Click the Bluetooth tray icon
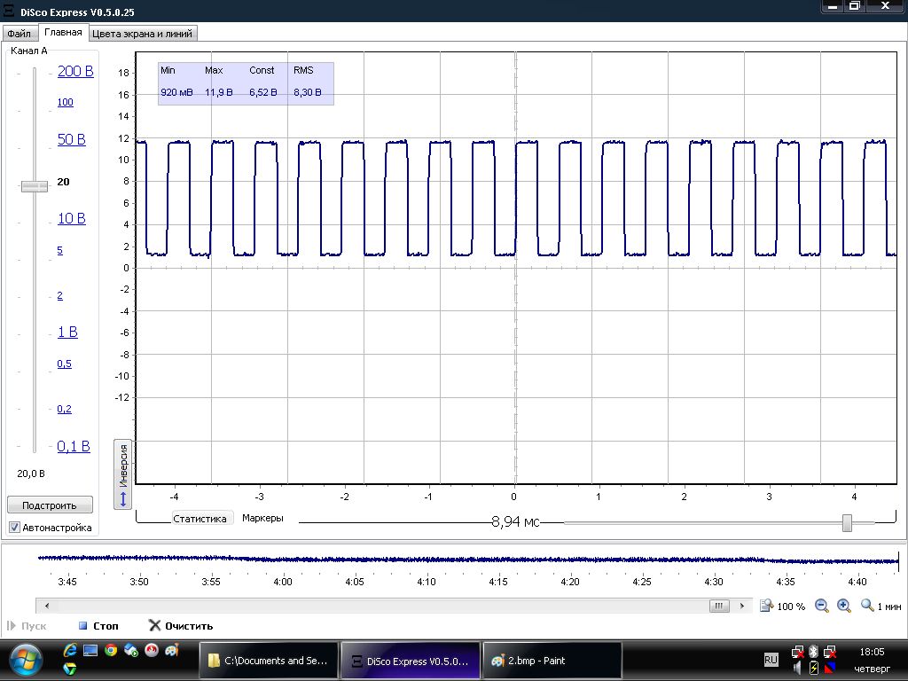This screenshot has width=908, height=681. (813, 651)
